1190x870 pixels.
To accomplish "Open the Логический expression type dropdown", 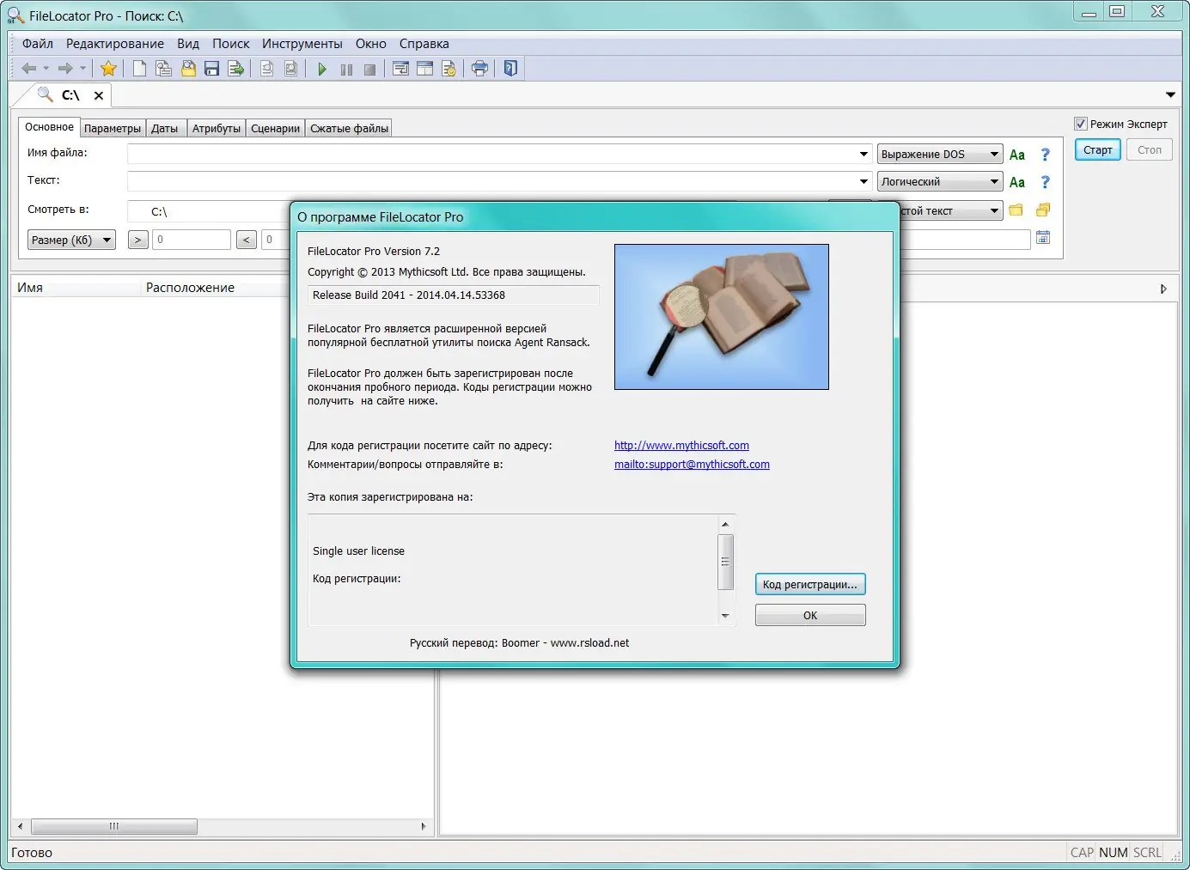I will (x=940, y=181).
